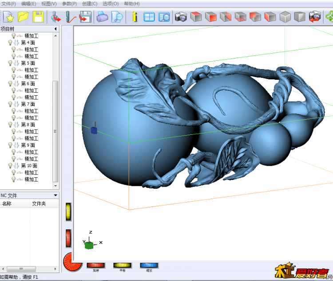
Task: Toggle the light bulb for 第 10 面
Action: [10, 166]
